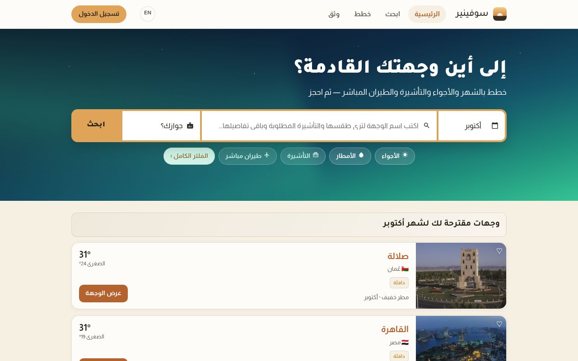Click the calendar icon in month field
This screenshot has height=361, width=578.
(495, 125)
